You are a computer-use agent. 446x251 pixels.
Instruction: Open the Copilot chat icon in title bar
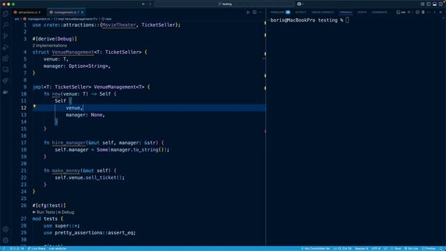[x=299, y=4]
